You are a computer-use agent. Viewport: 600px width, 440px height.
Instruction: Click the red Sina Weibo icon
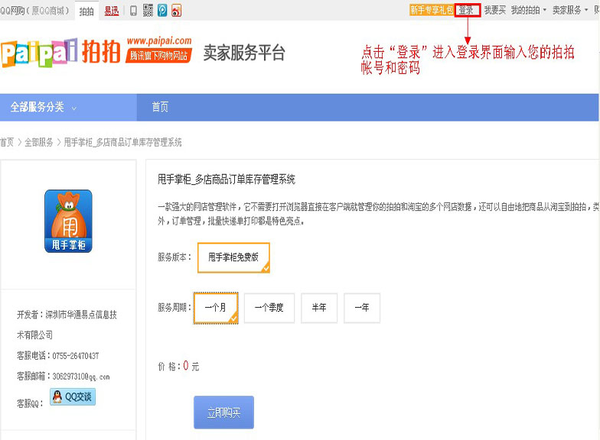176,11
